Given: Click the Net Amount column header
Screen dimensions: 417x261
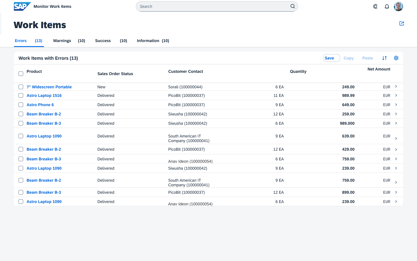Looking at the screenshot, I should click(x=379, y=69).
